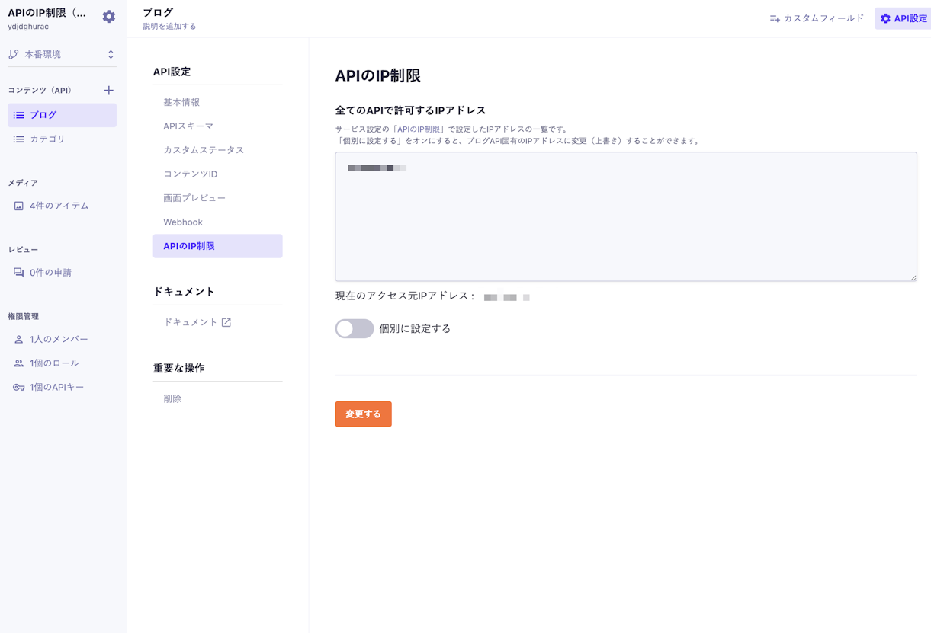Click the review requests icon

coord(19,273)
